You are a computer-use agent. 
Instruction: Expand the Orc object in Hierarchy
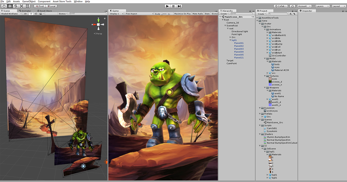tap(230, 37)
